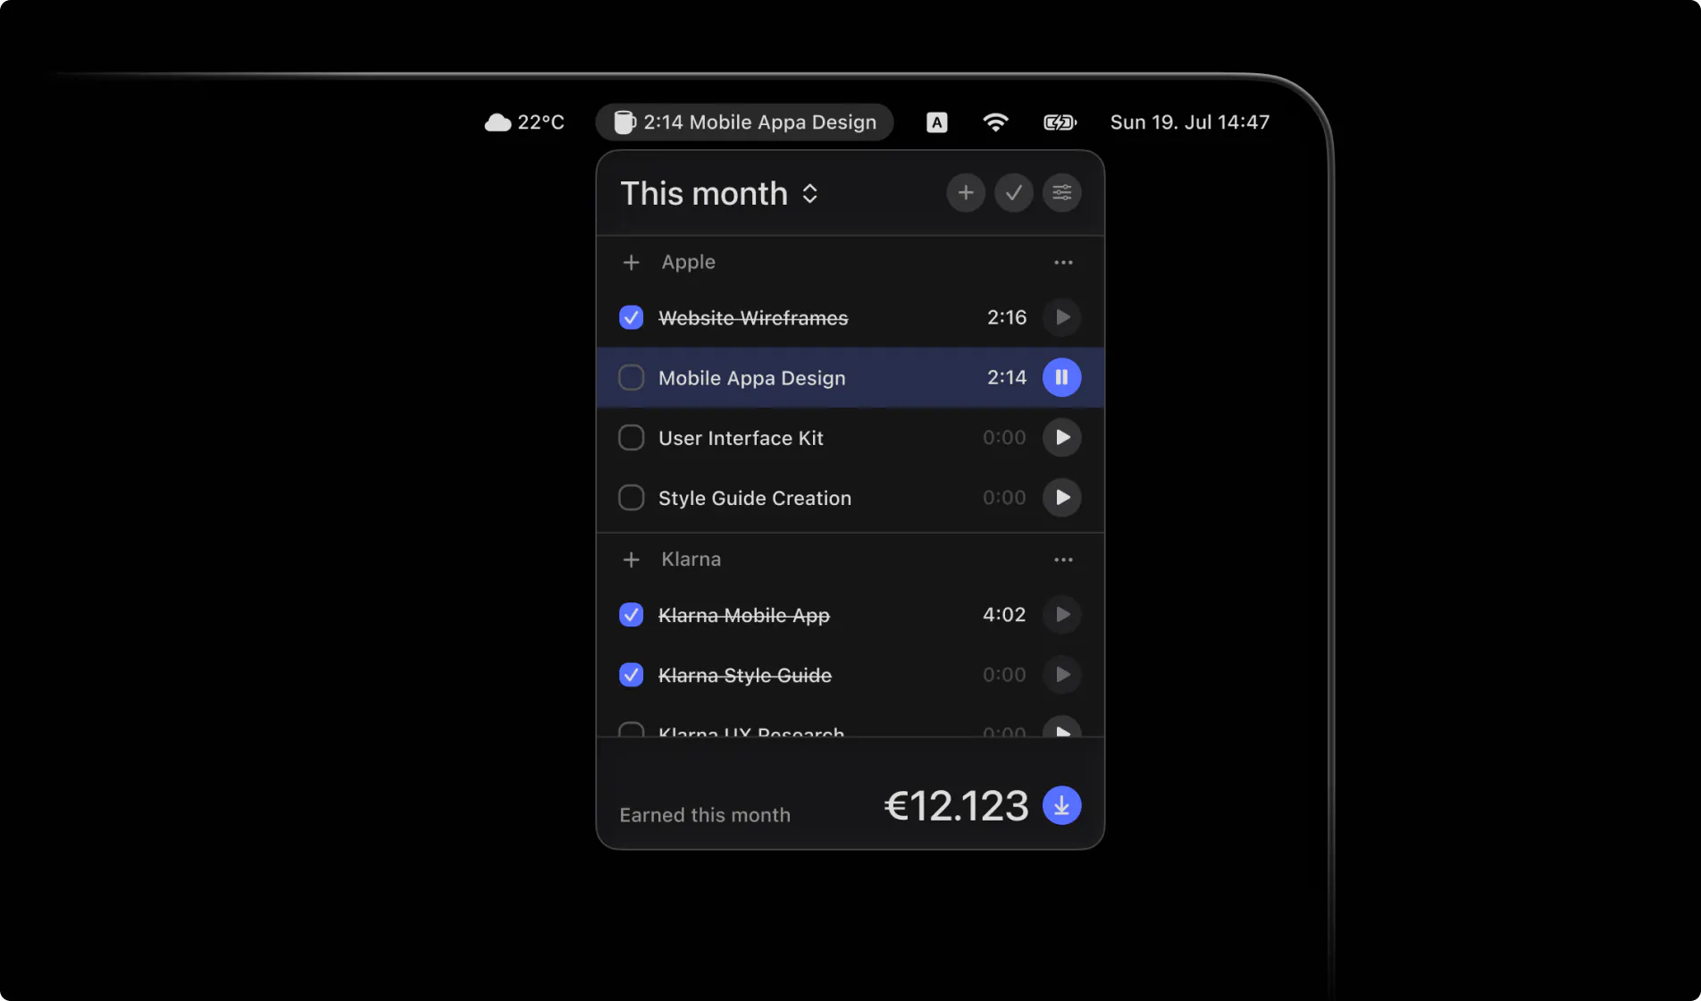Click the Klarna Mobile App task name
This screenshot has width=1701, height=1001.
(x=744, y=616)
